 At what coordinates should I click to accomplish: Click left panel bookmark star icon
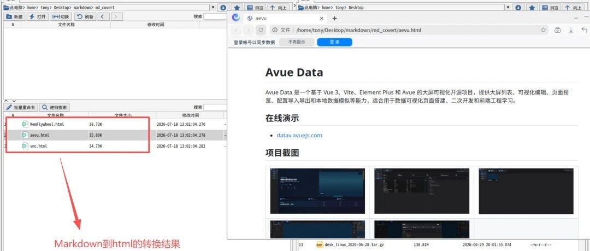coord(237,8)
